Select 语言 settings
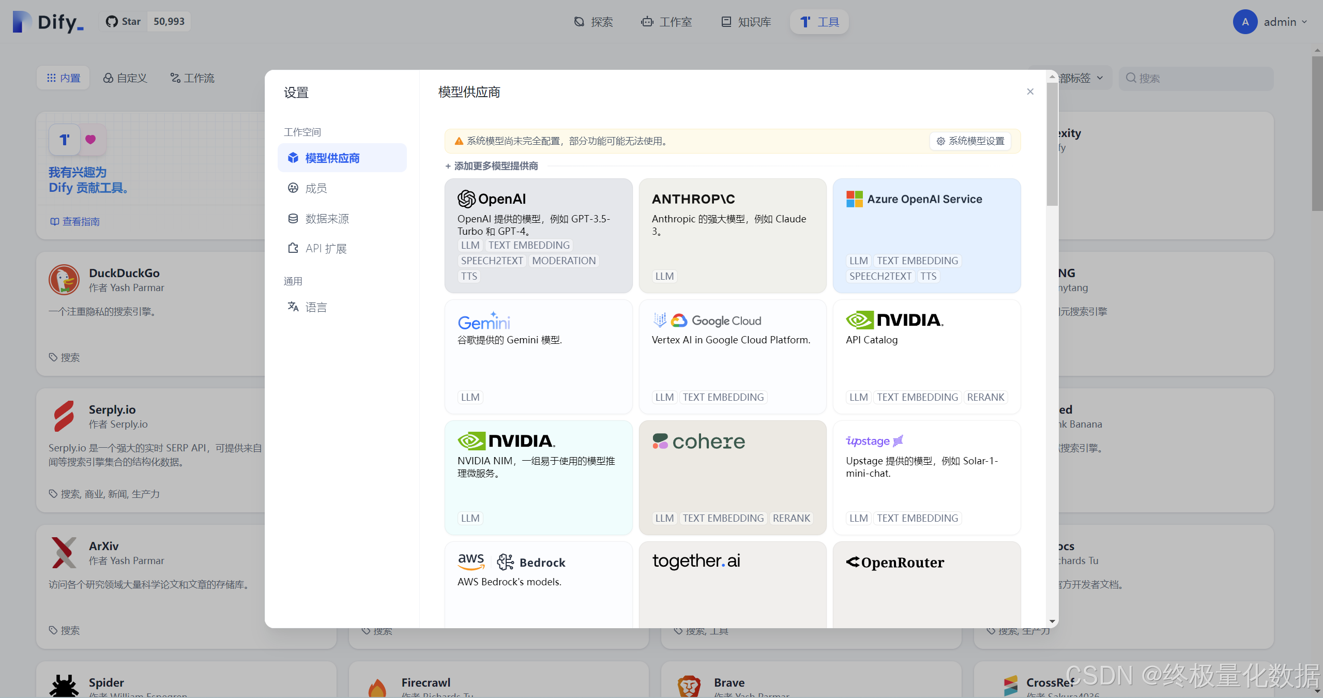 click(x=316, y=306)
